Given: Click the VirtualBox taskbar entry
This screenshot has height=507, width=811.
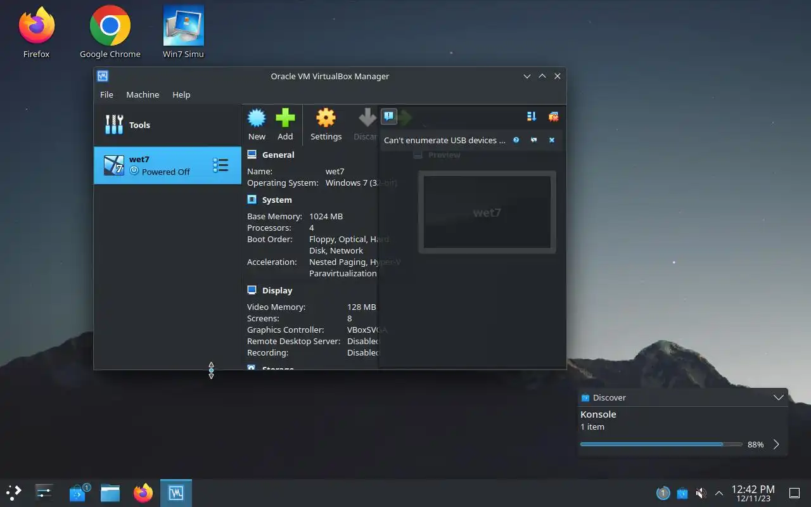Looking at the screenshot, I should pos(176,492).
